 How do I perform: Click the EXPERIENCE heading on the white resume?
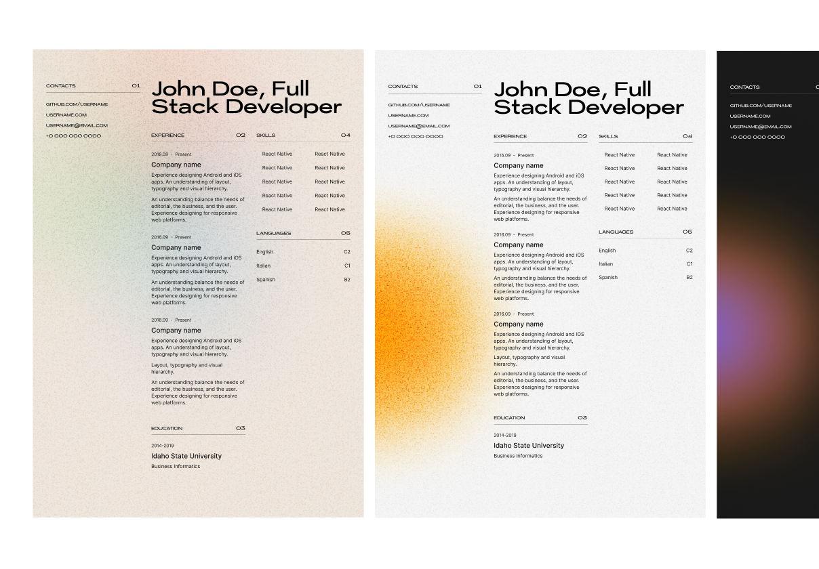[511, 136]
